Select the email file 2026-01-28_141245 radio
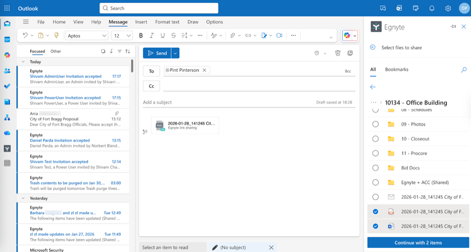Image resolution: width=471 pixels, height=252 pixels. click(375, 197)
